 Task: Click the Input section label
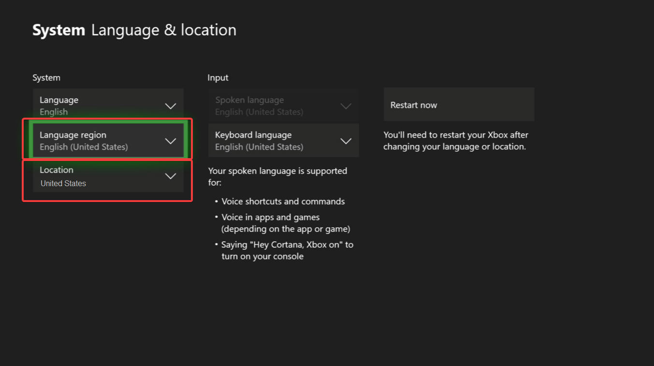(x=218, y=78)
